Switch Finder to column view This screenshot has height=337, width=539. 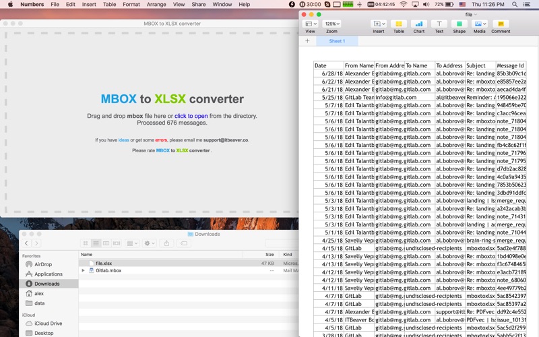point(106,243)
